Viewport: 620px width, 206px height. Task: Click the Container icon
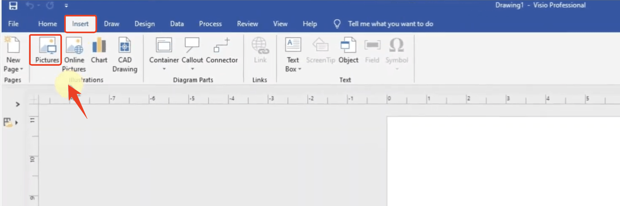[x=164, y=45]
